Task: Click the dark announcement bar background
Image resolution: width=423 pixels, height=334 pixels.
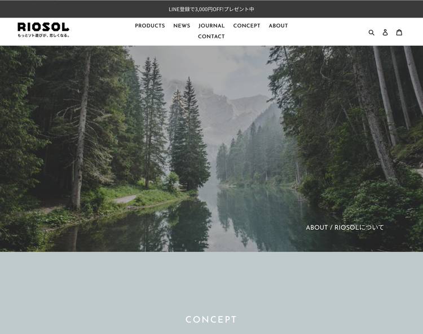Action: 81,9
